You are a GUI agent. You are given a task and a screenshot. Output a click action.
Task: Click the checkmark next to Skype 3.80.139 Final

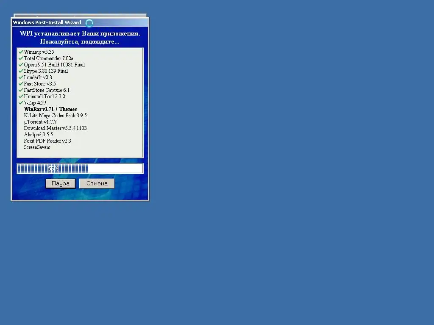click(21, 71)
